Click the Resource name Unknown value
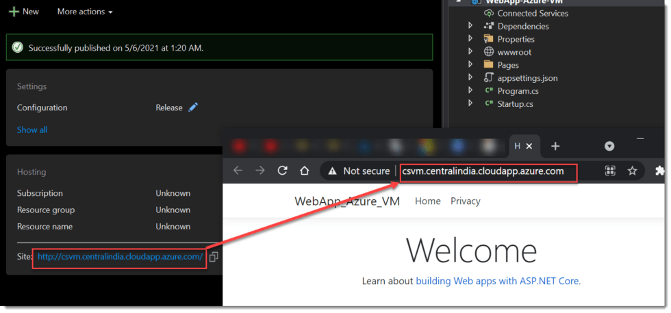 (x=173, y=227)
